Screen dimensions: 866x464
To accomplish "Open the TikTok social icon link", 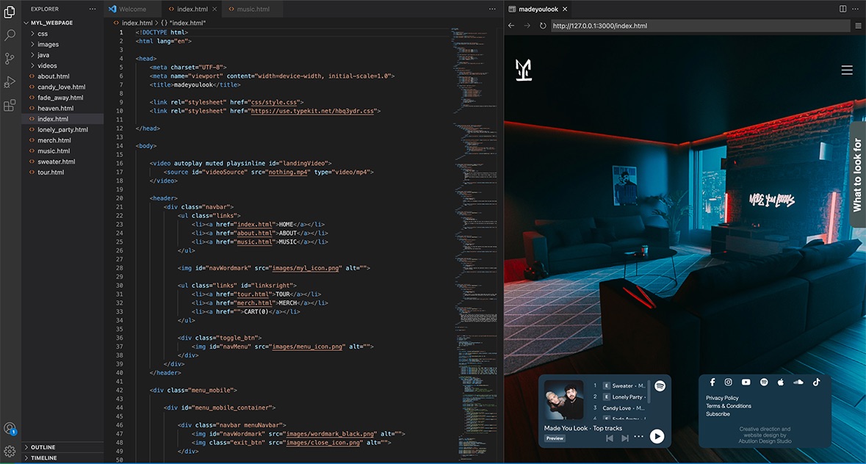I will pos(816,382).
